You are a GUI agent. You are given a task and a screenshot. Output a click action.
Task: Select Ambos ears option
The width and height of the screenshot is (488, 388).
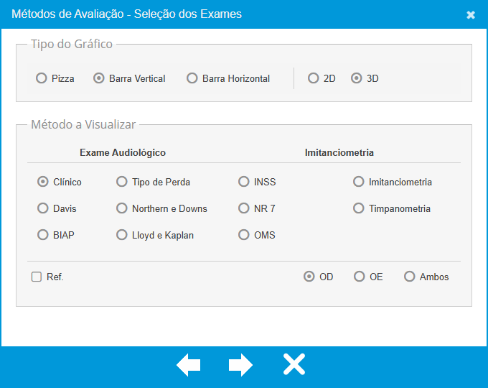click(410, 277)
